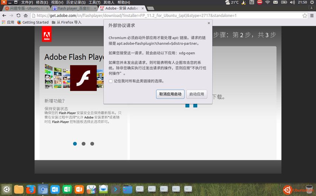Open the blue arrow app in the dock
The image size is (316, 196).
pos(115,189)
